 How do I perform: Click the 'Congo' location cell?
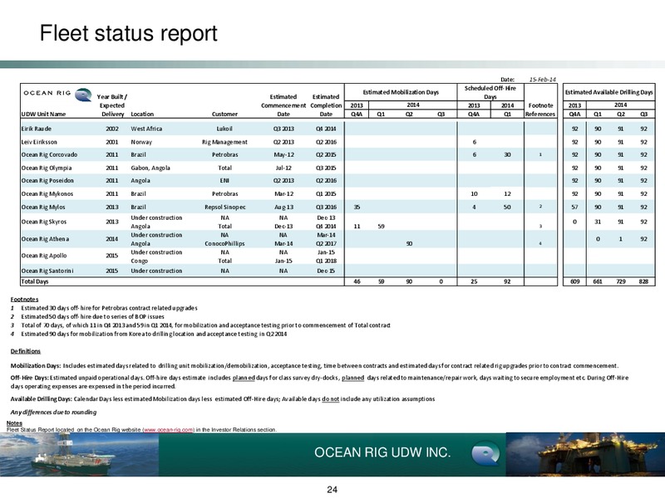point(139,261)
